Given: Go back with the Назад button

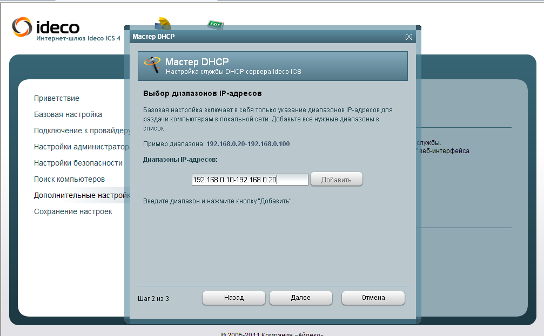Looking at the screenshot, I should 234,298.
